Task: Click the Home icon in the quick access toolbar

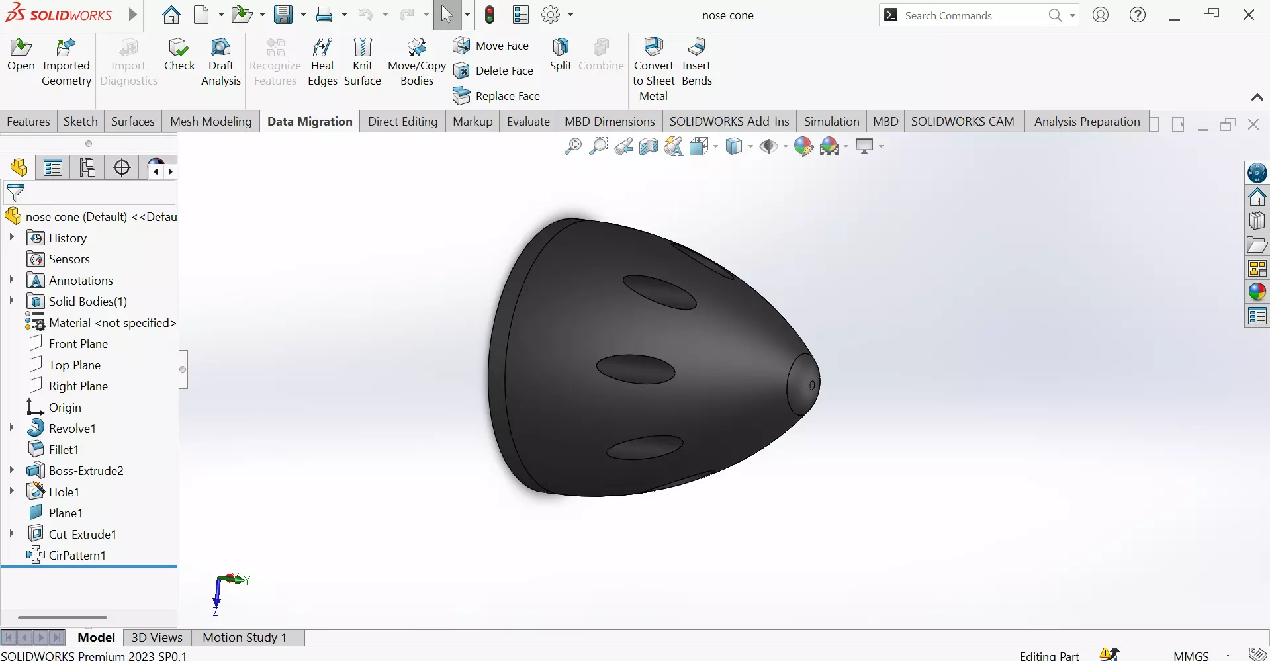Action: click(x=171, y=15)
